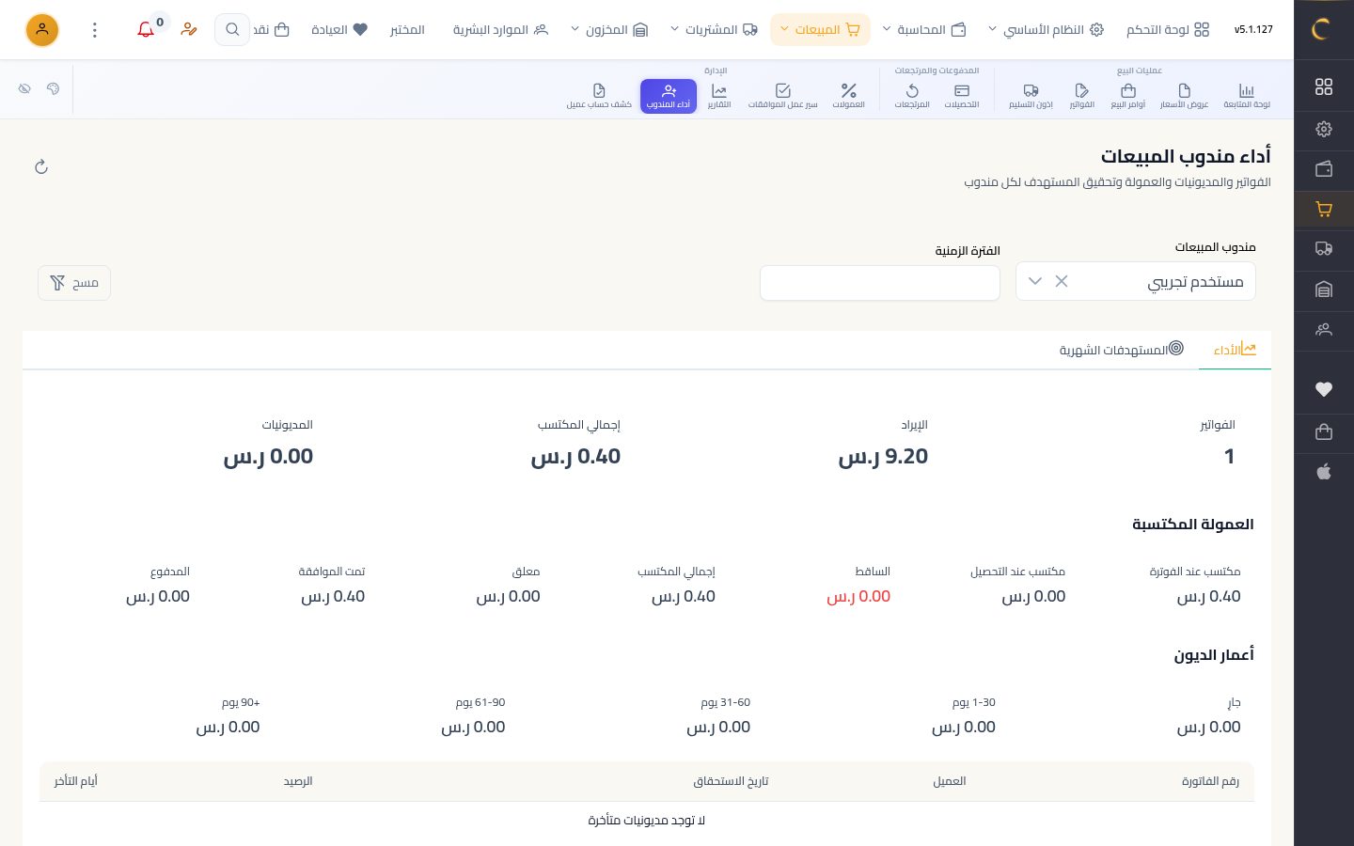Viewport: 1354px width, 846px height.
Task: Open the theme palette icon in the ribbon
Action: 53,88
